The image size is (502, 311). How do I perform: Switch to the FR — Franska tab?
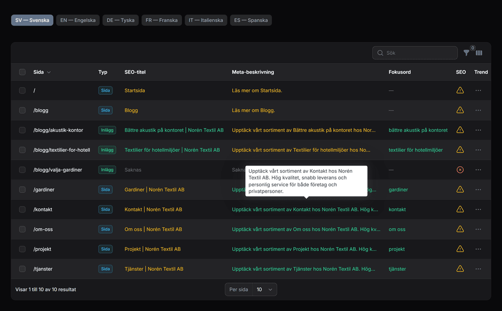click(x=162, y=20)
